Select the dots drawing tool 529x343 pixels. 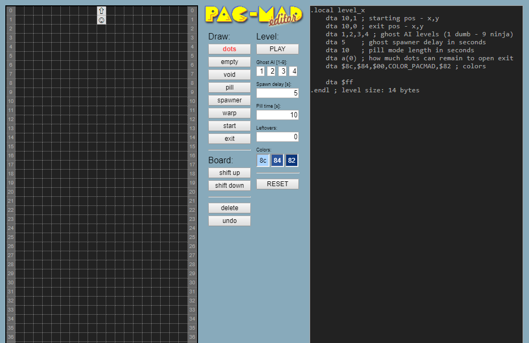(x=229, y=49)
